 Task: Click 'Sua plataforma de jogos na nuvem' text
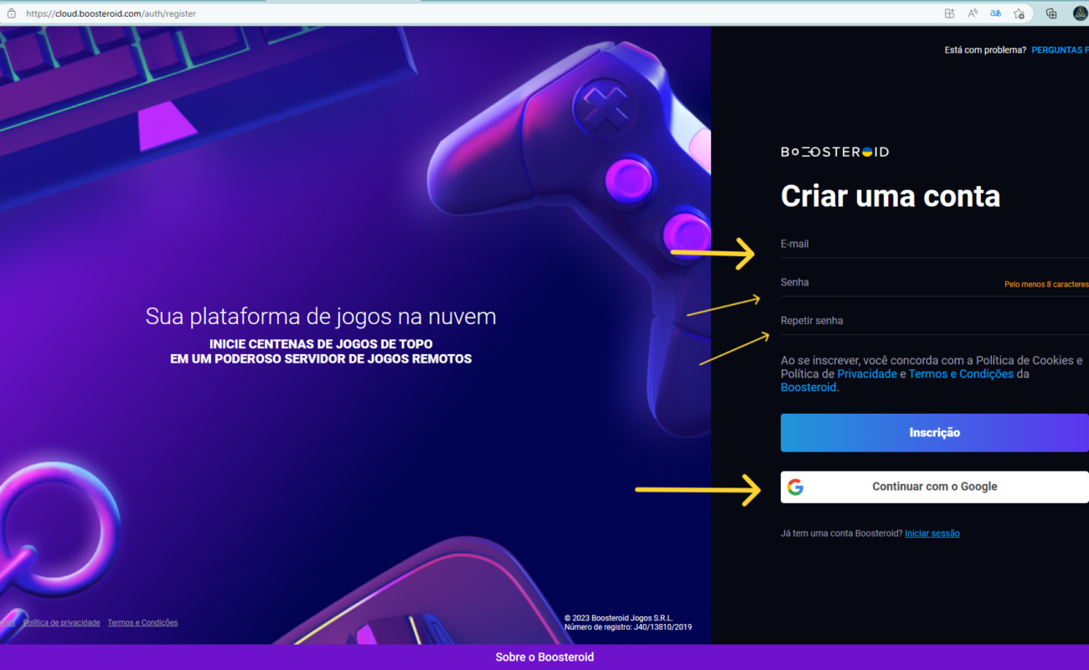point(321,317)
